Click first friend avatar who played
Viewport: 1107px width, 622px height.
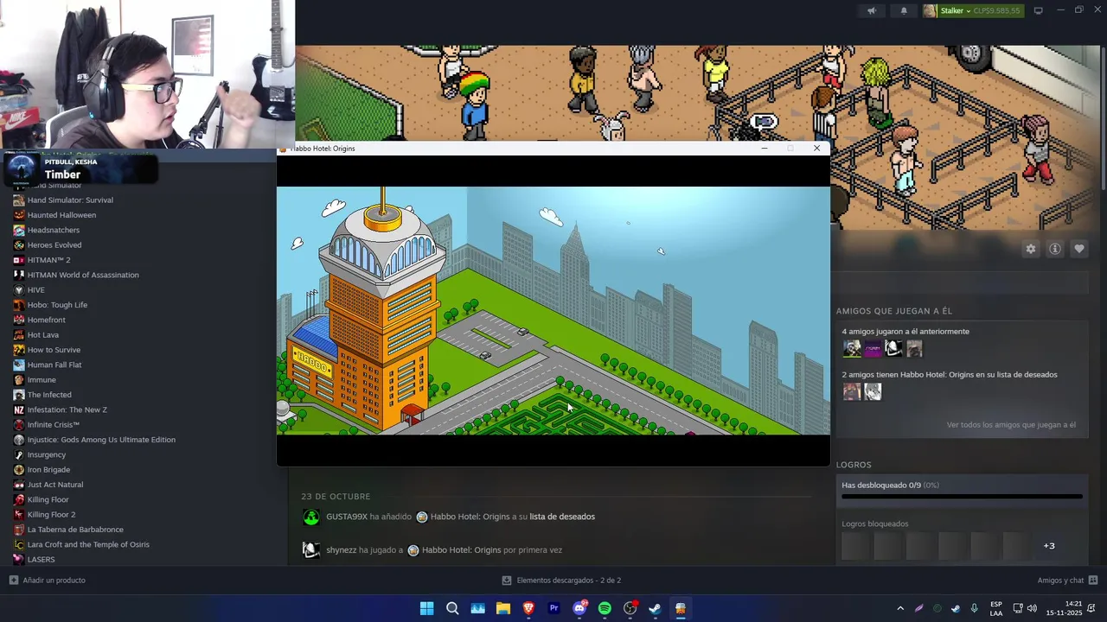852,348
